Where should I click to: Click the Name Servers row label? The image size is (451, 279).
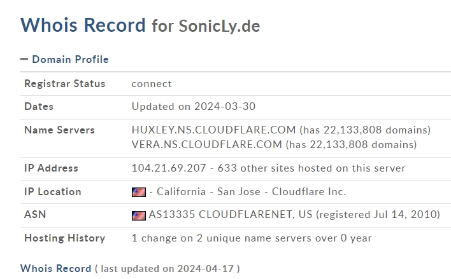coord(59,130)
